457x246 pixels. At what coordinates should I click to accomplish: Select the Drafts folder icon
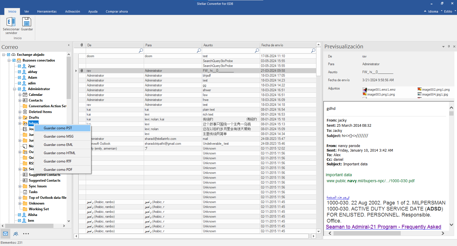pyautogui.click(x=25, y=118)
